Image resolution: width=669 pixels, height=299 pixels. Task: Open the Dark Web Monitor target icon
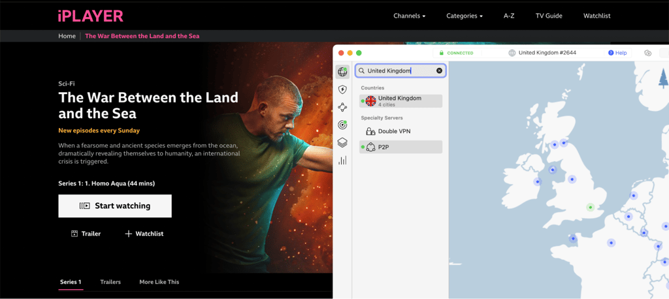[x=342, y=125]
